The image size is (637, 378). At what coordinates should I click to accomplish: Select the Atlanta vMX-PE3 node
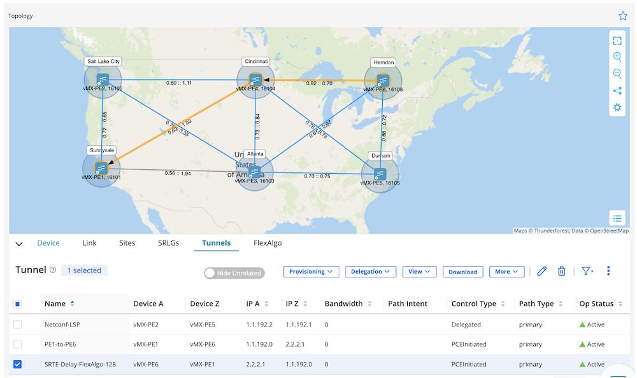(254, 172)
